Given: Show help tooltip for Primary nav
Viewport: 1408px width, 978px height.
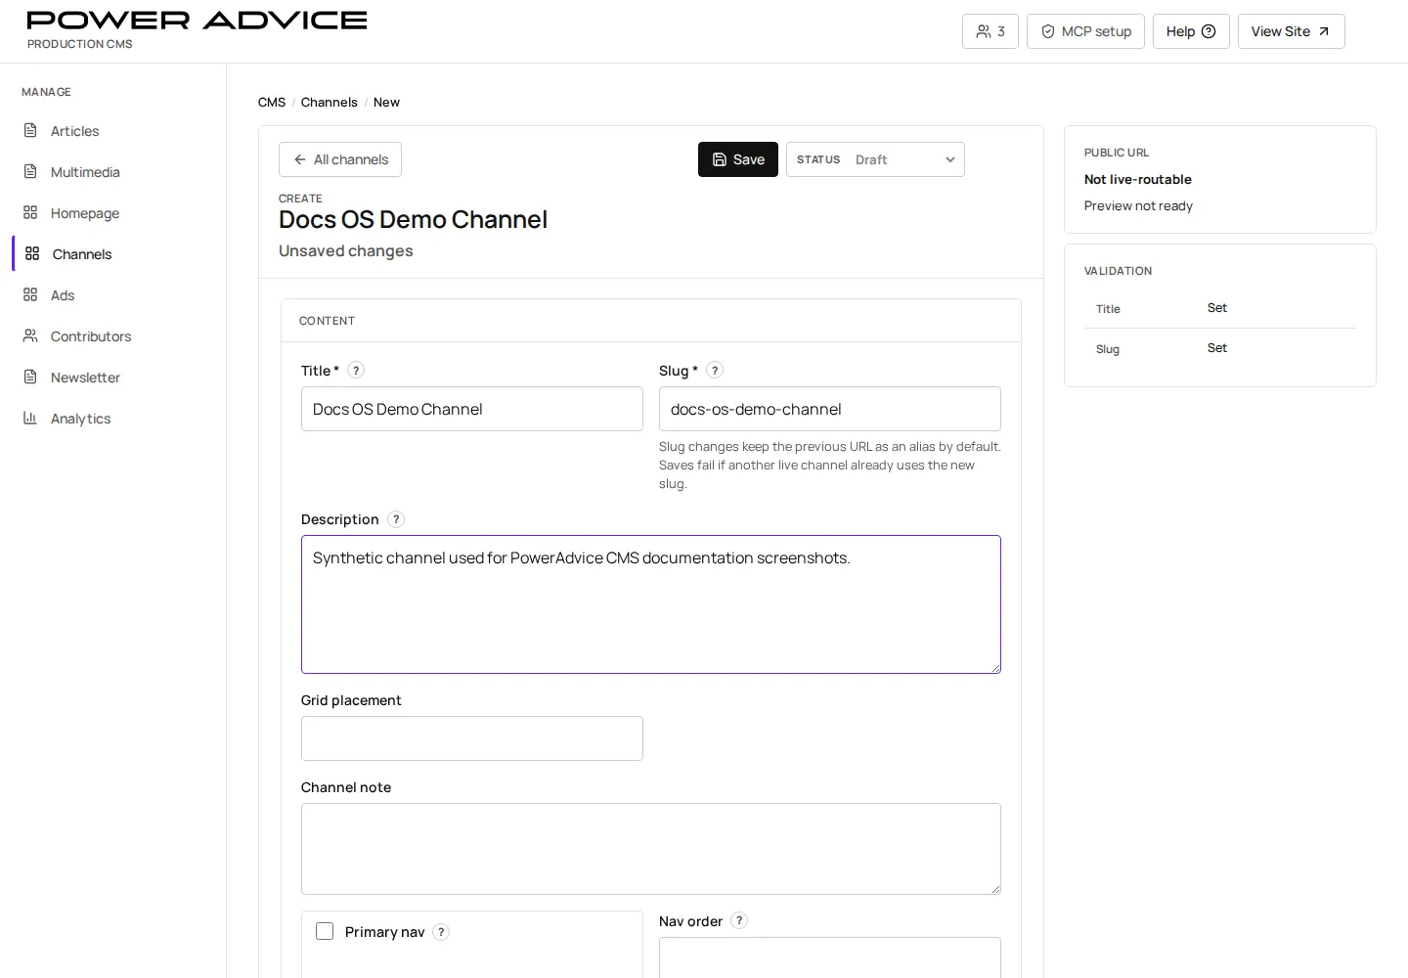Looking at the screenshot, I should [x=441, y=932].
